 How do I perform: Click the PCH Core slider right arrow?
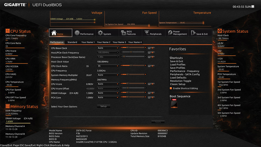point(145,97)
